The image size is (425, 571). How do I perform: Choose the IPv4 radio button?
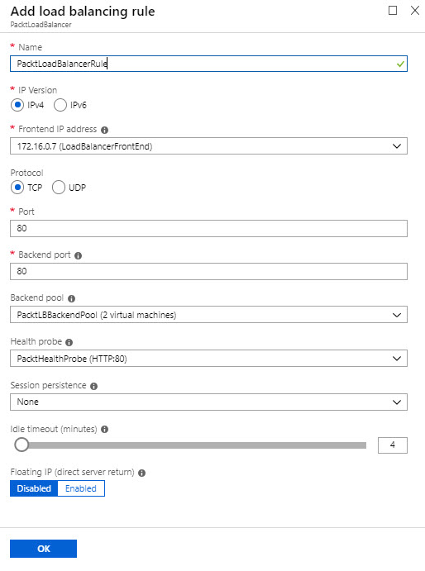click(x=17, y=105)
